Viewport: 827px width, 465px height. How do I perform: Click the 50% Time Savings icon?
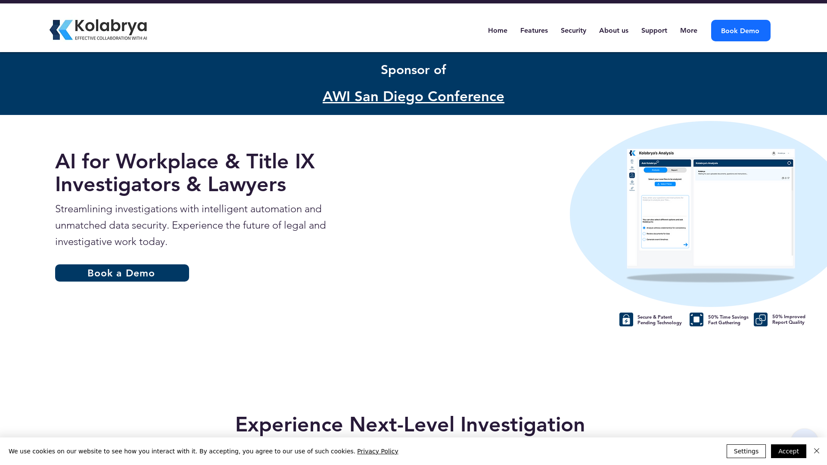tap(696, 319)
